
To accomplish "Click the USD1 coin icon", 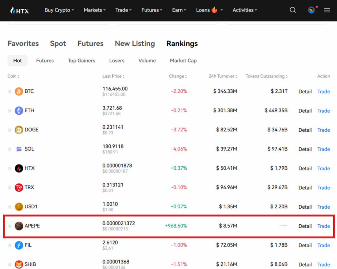I will pyautogui.click(x=19, y=207).
